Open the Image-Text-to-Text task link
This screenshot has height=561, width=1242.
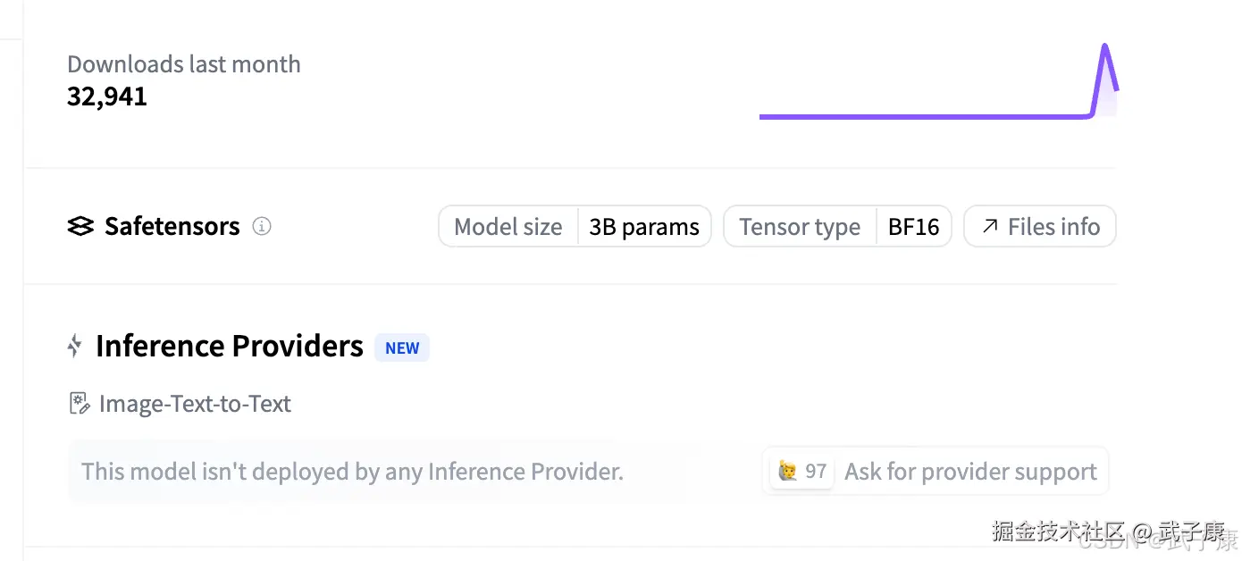click(195, 404)
